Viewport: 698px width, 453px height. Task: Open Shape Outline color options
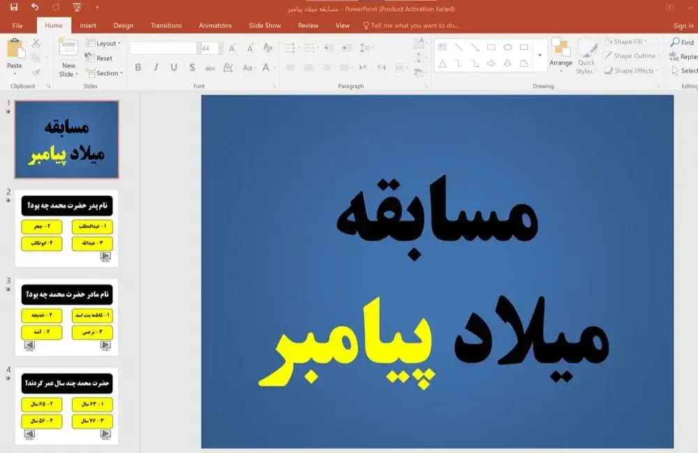[631, 56]
